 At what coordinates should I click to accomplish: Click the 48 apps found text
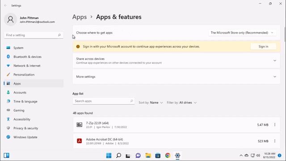83,113
